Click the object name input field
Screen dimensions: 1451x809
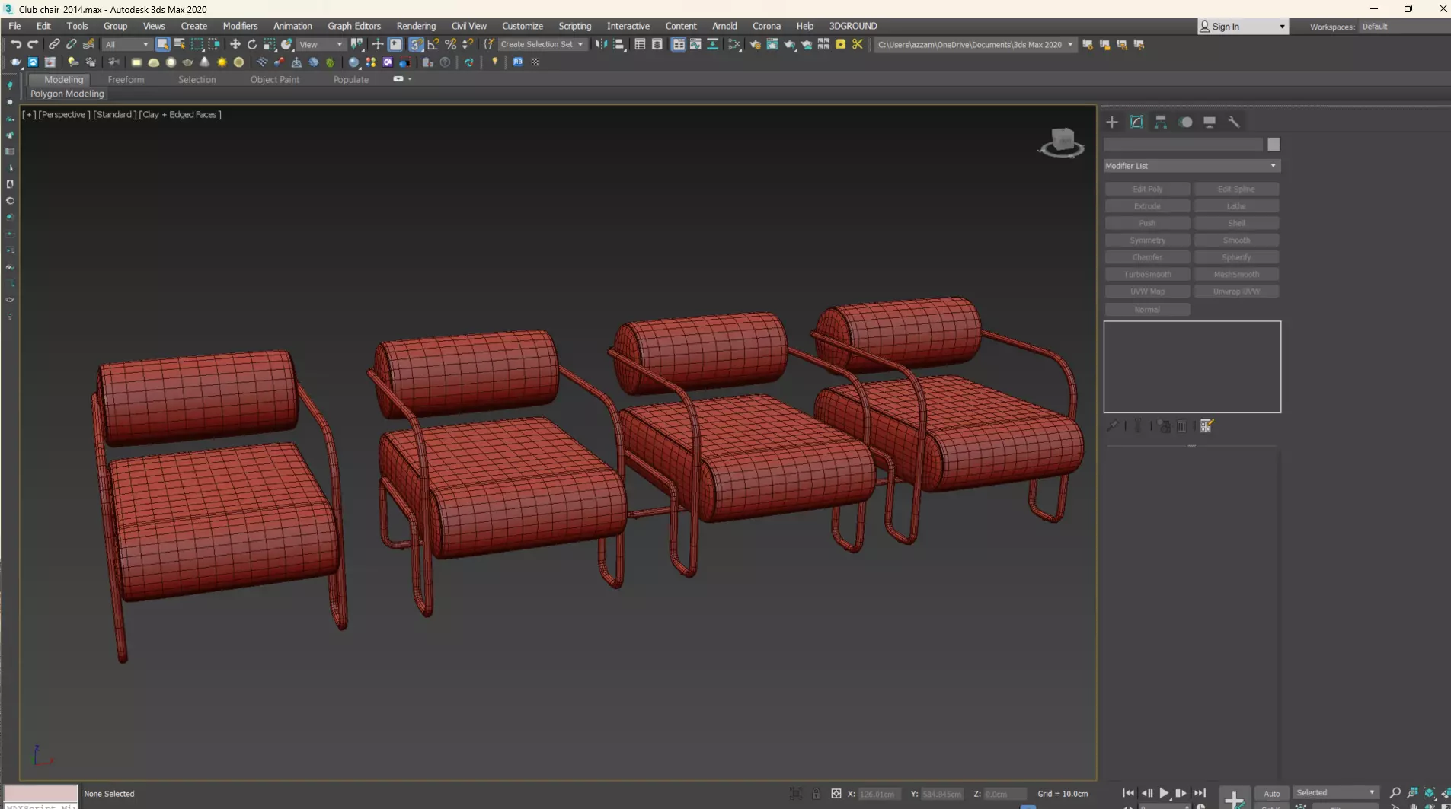(1183, 145)
